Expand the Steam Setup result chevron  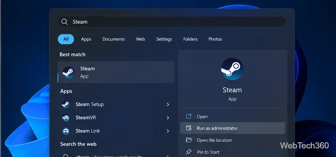tap(168, 105)
